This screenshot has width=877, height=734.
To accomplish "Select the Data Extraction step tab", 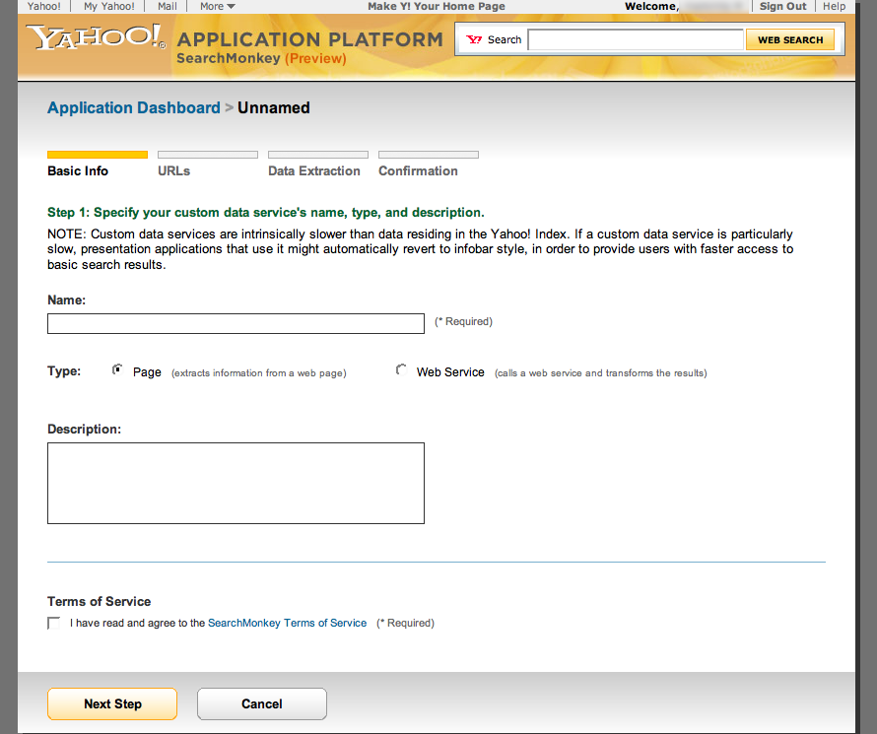I will point(317,165).
